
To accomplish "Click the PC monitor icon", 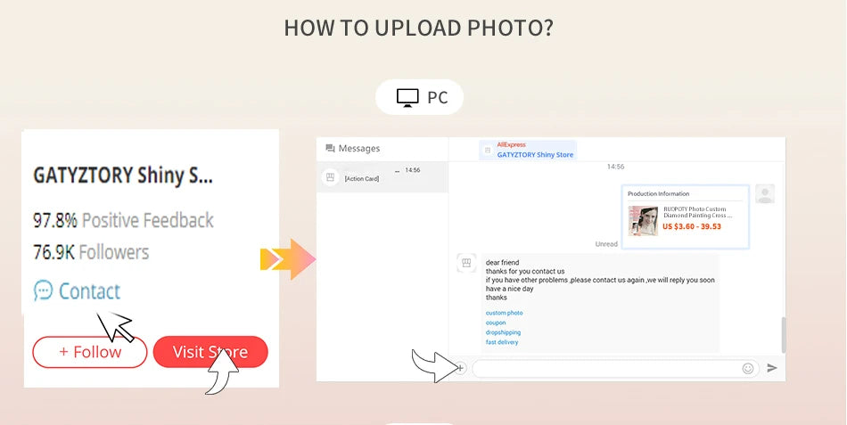I will [407, 98].
